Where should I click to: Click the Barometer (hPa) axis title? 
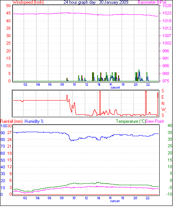[x=152, y=2]
